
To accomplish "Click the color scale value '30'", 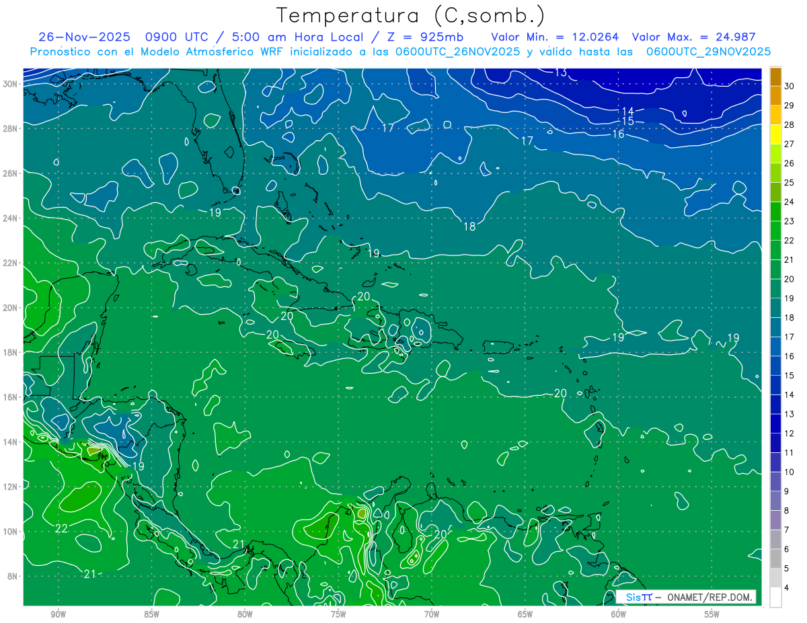I will tap(790, 86).
